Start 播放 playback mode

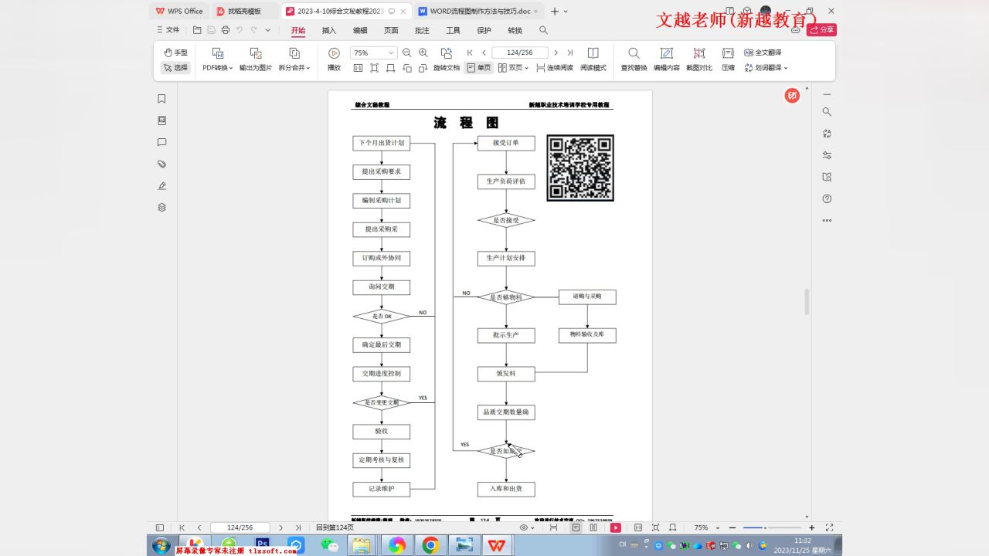(x=334, y=59)
